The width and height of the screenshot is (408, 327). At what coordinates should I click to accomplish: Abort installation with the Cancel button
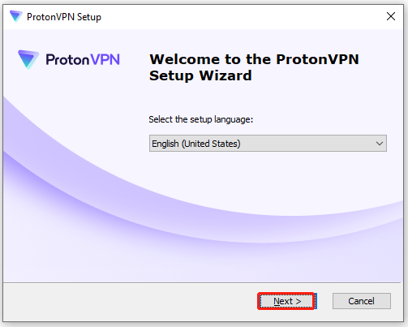362,301
